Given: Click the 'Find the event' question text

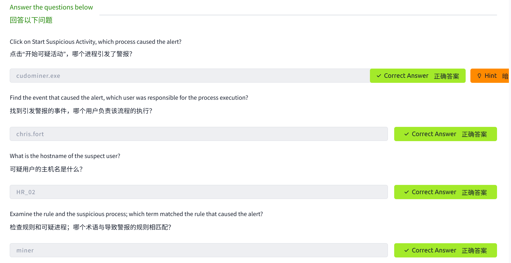Looking at the screenshot, I should (129, 98).
